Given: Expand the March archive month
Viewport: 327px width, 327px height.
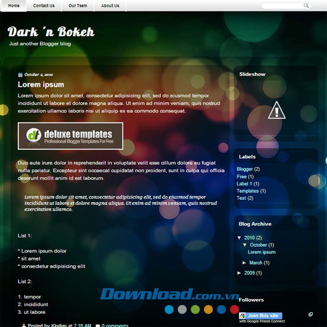Looking at the screenshot, I should pos(244,263).
